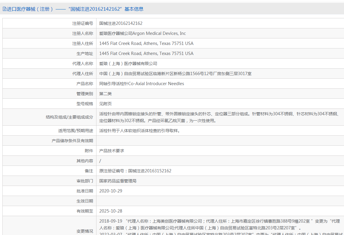The height and width of the screenshot is (235, 344).
Task: Click the document icon beside the page title
Action: [4, 9]
